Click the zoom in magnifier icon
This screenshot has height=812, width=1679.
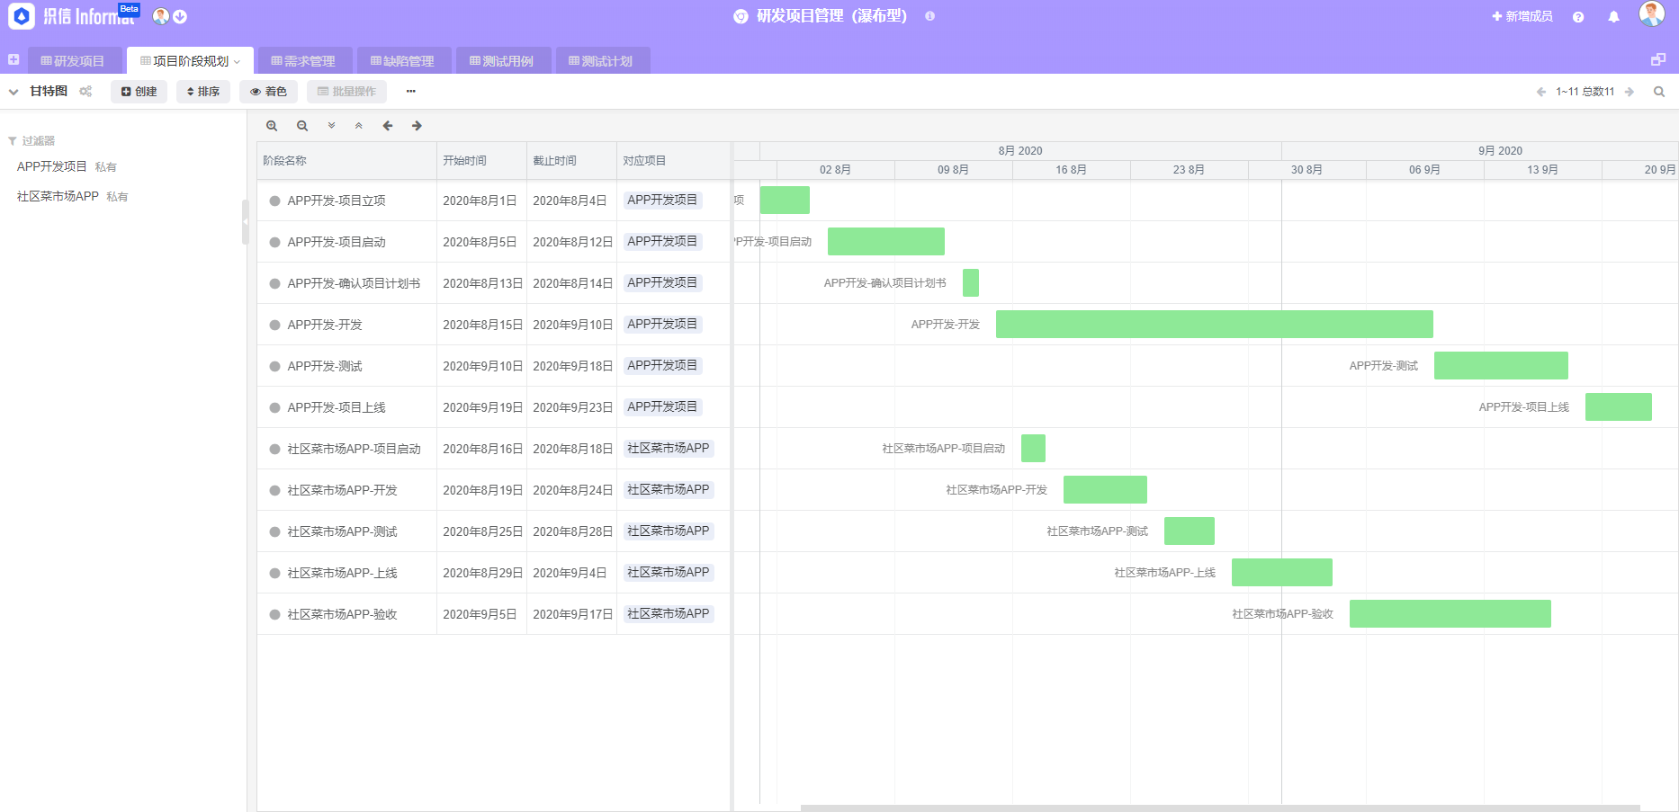pyautogui.click(x=272, y=126)
